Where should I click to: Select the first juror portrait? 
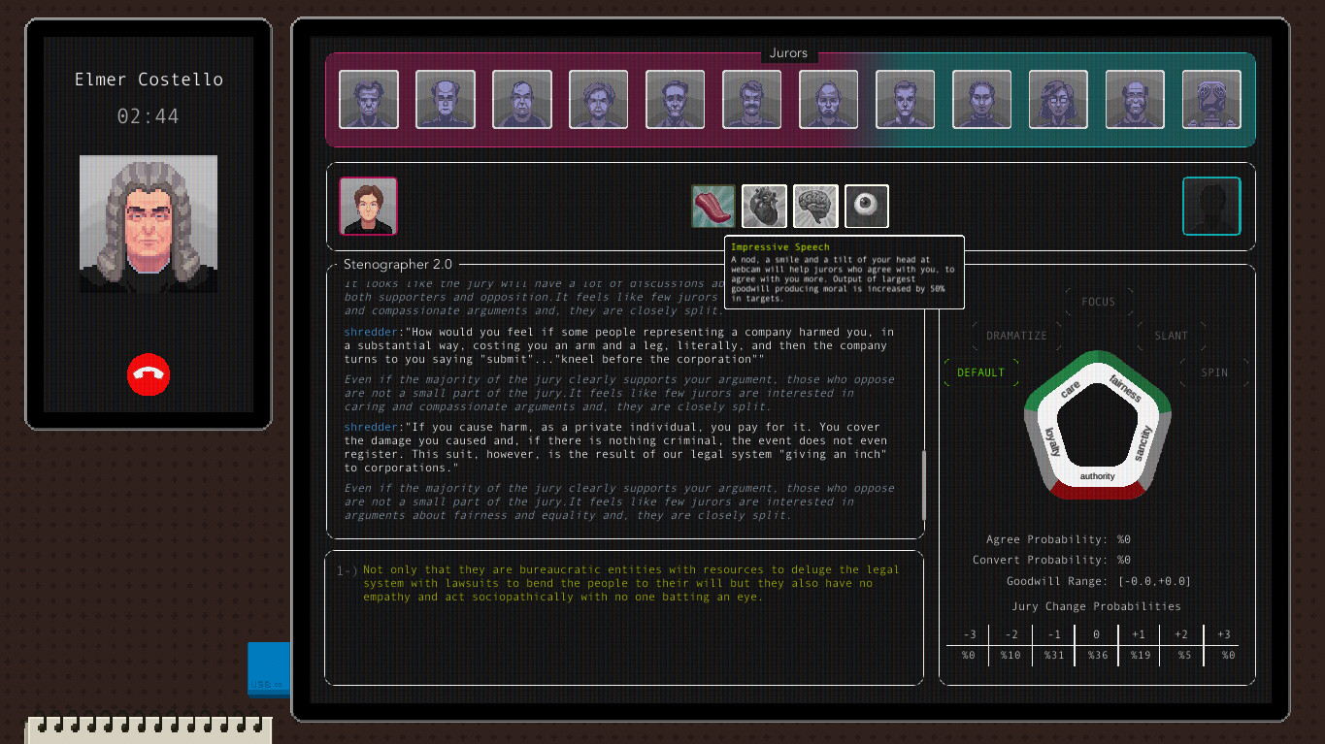pyautogui.click(x=368, y=99)
